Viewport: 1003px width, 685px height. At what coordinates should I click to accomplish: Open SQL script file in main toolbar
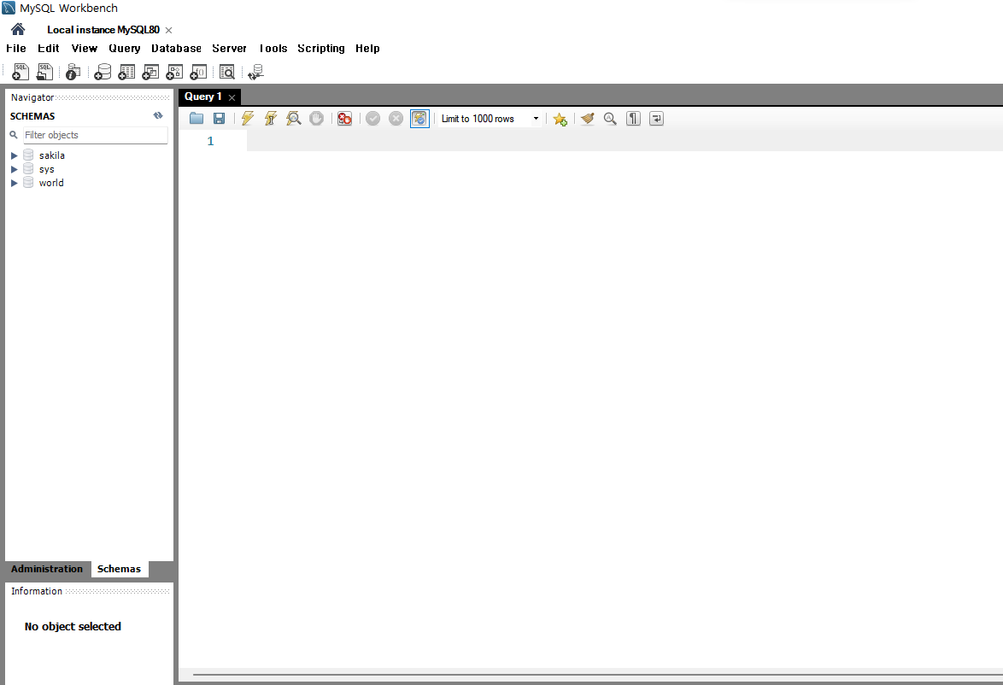tap(44, 72)
